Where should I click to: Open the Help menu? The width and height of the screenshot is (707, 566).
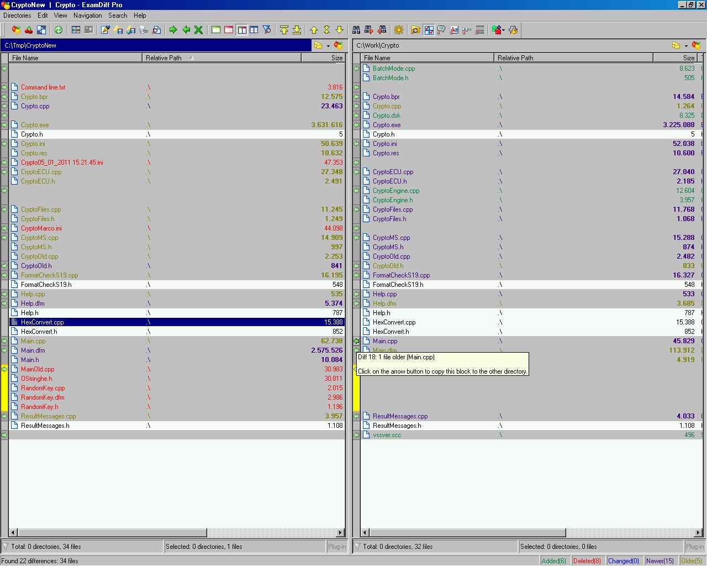pyautogui.click(x=140, y=15)
